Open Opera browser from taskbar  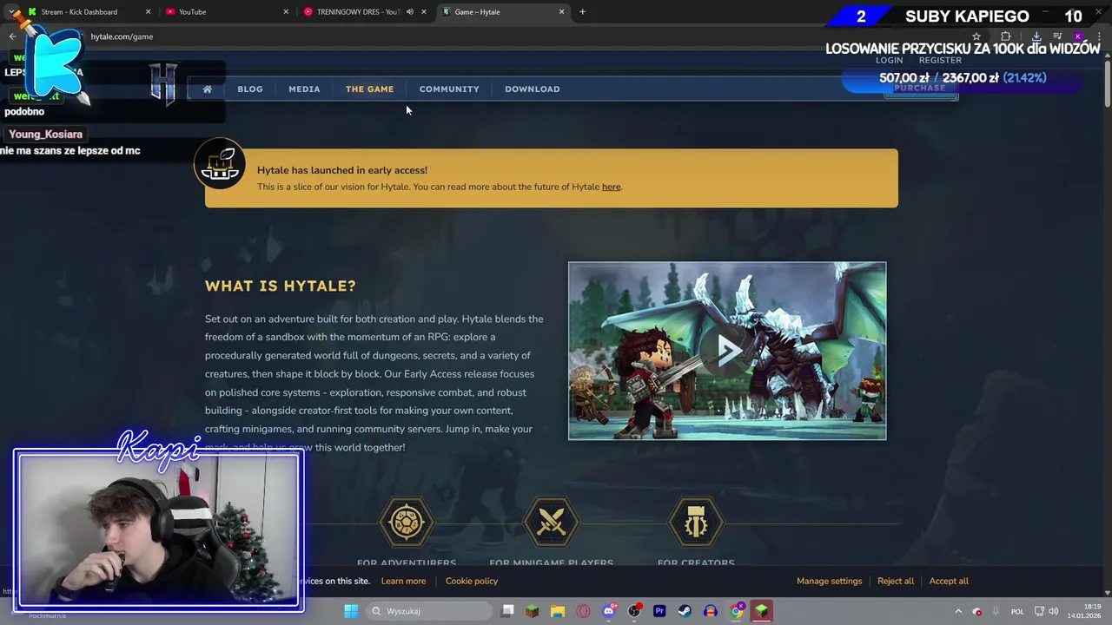pyautogui.click(x=583, y=611)
